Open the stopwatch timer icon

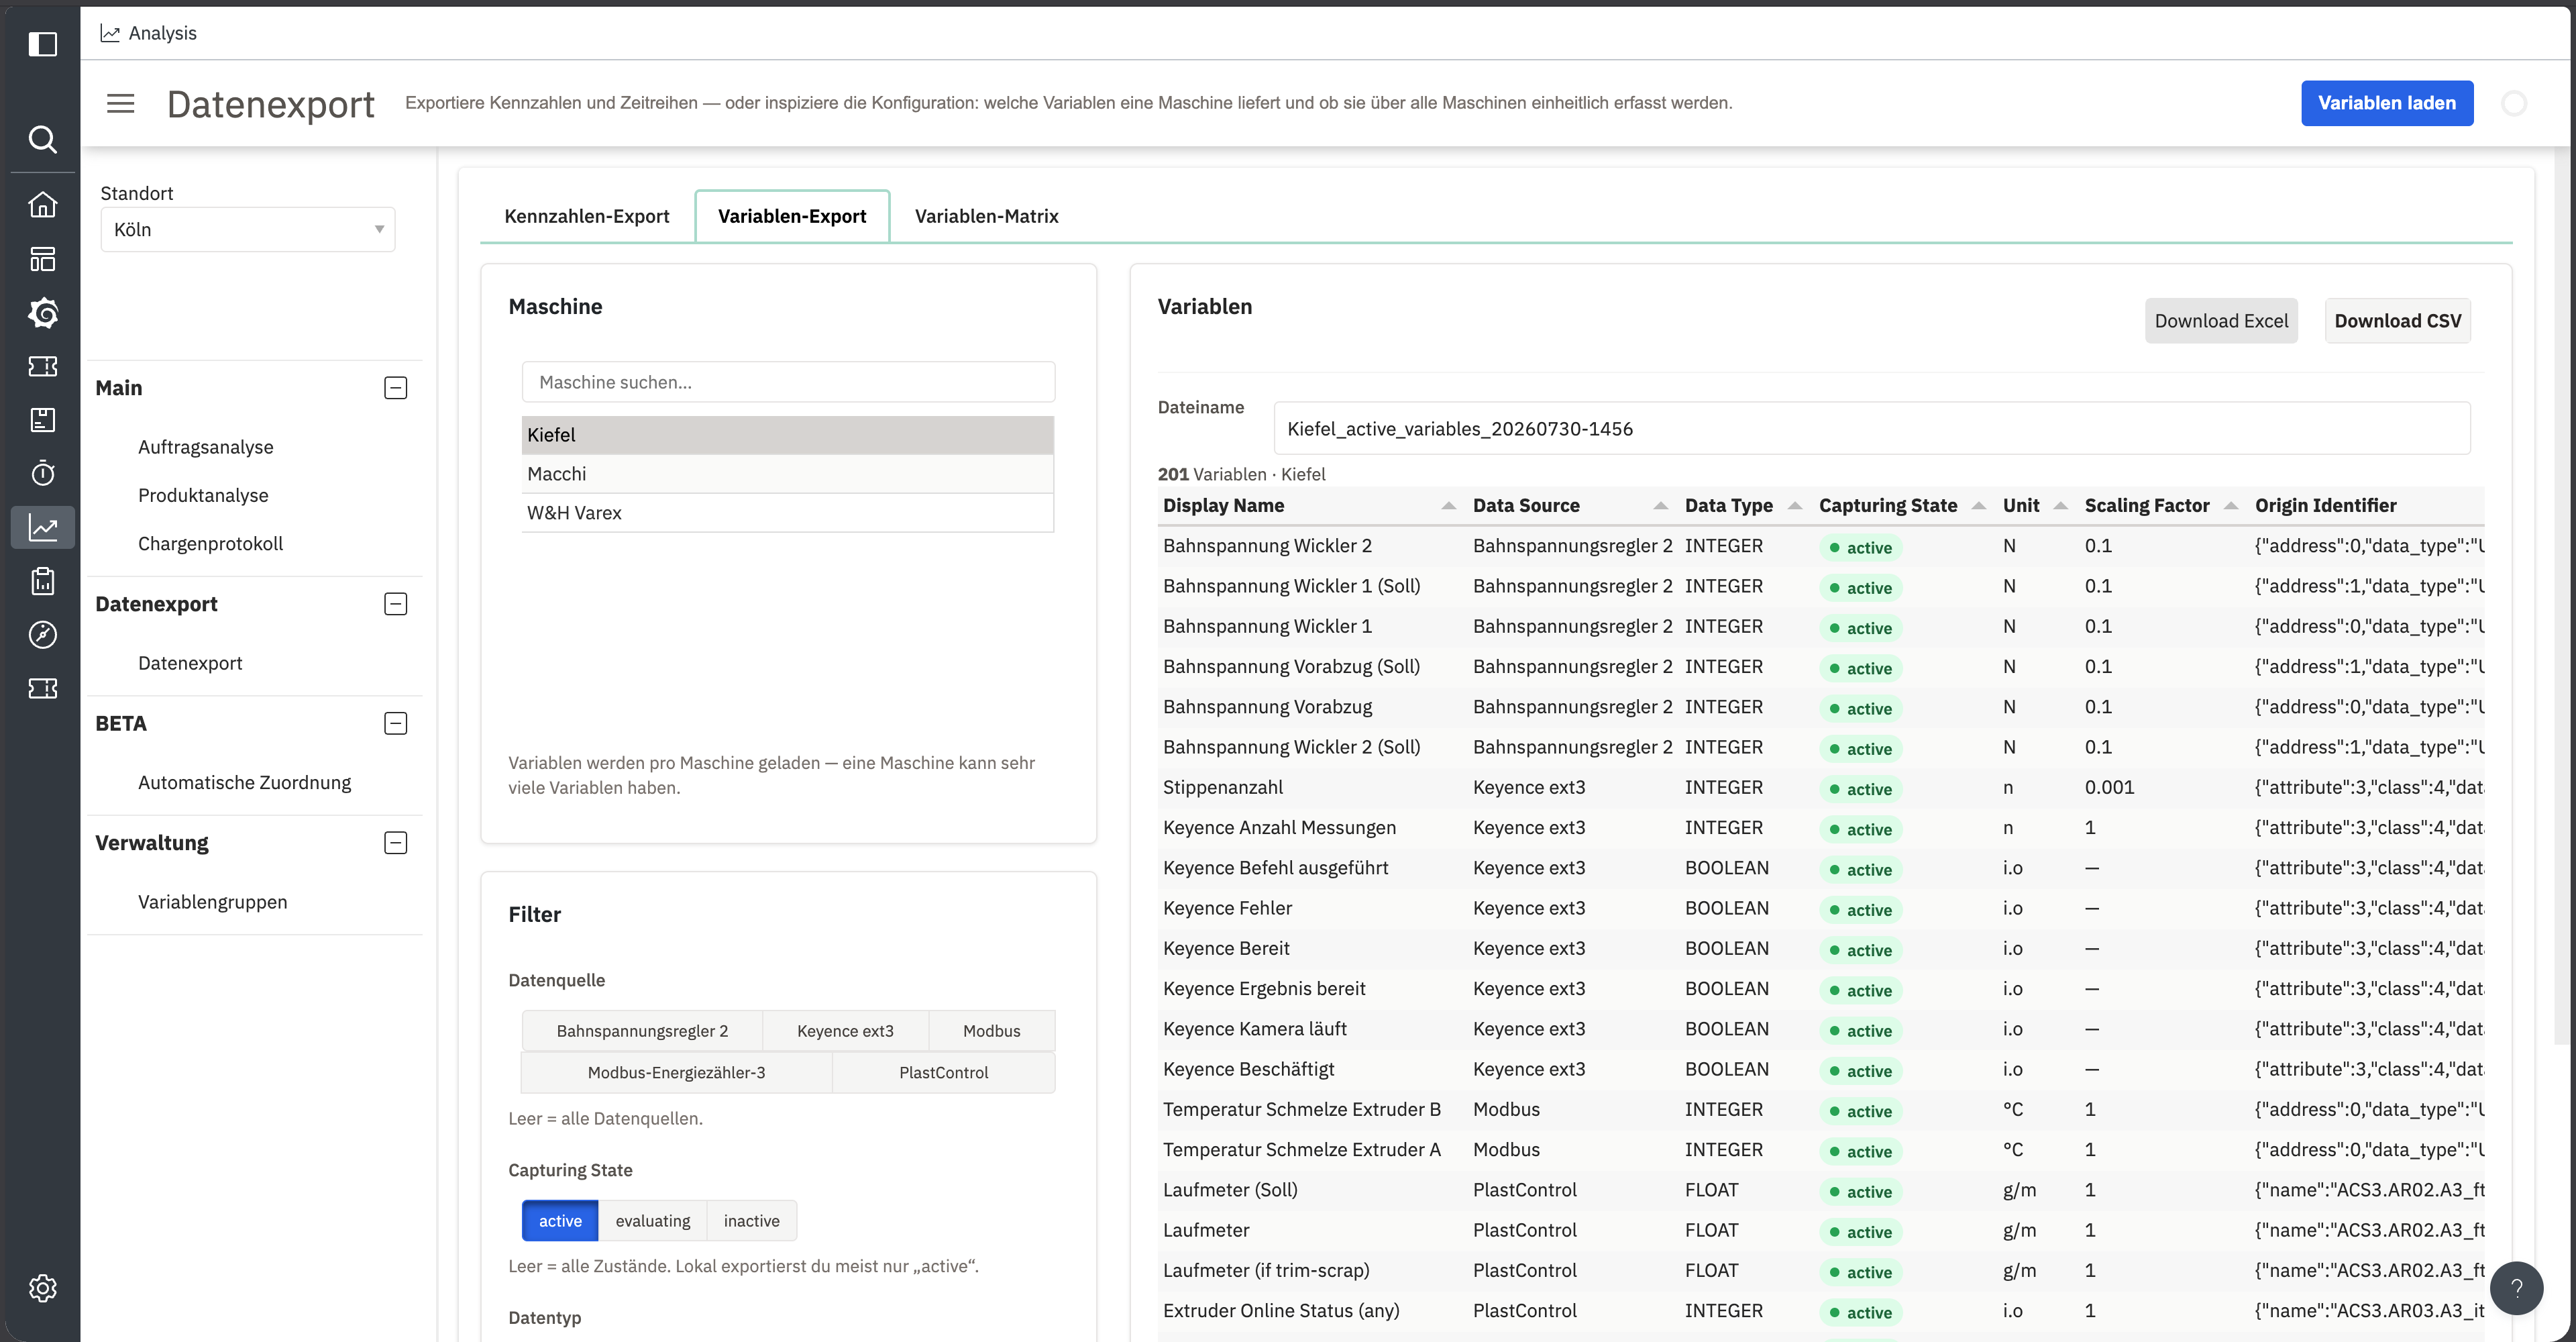pos(42,473)
